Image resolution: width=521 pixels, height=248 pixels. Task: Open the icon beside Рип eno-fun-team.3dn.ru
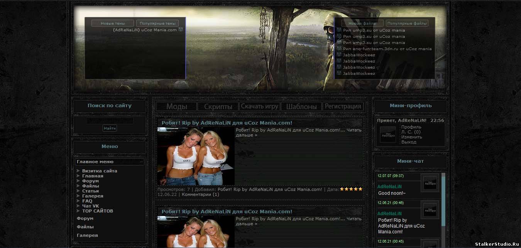tap(339, 49)
